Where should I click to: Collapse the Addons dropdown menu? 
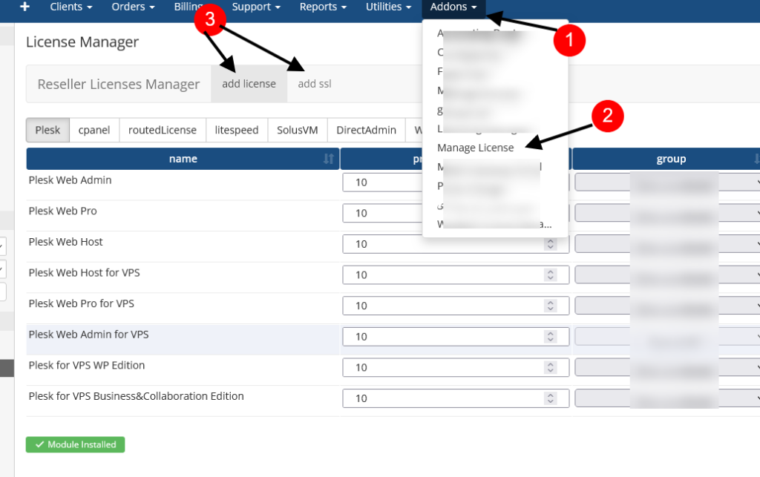(x=453, y=7)
